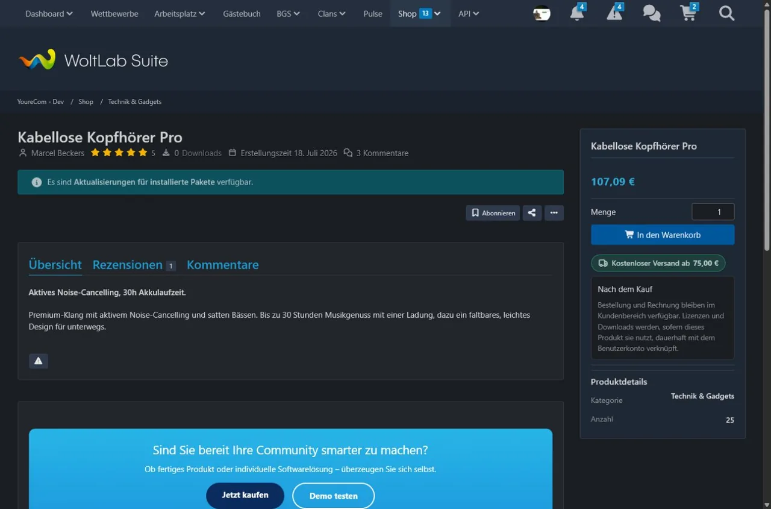Expand the Dashboard dropdown menu

point(49,13)
